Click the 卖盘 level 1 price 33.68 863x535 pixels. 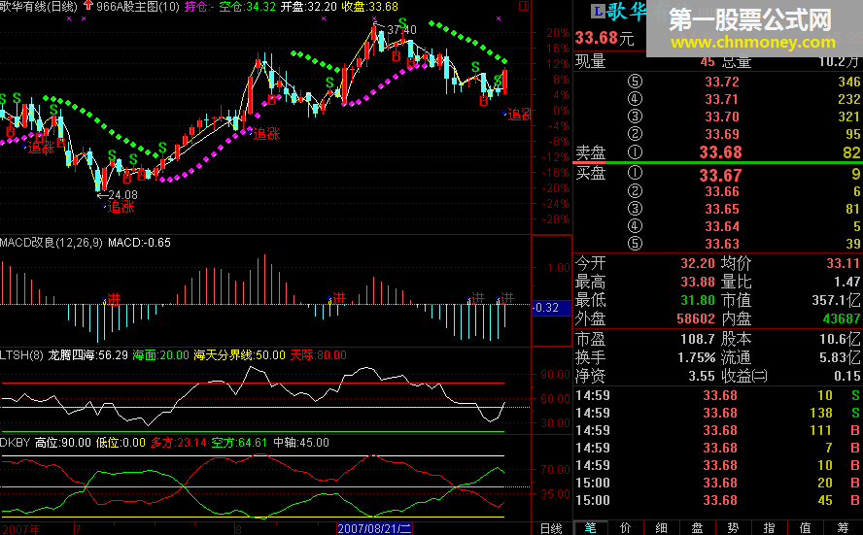pos(720,152)
